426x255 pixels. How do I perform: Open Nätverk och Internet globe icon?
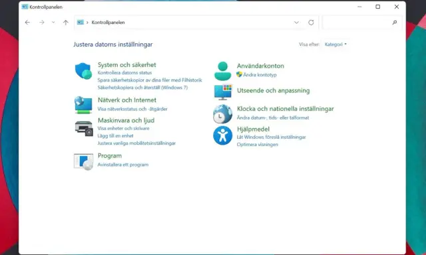tap(83, 105)
